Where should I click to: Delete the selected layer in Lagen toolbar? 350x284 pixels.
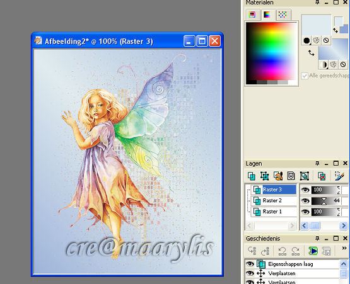click(x=322, y=176)
